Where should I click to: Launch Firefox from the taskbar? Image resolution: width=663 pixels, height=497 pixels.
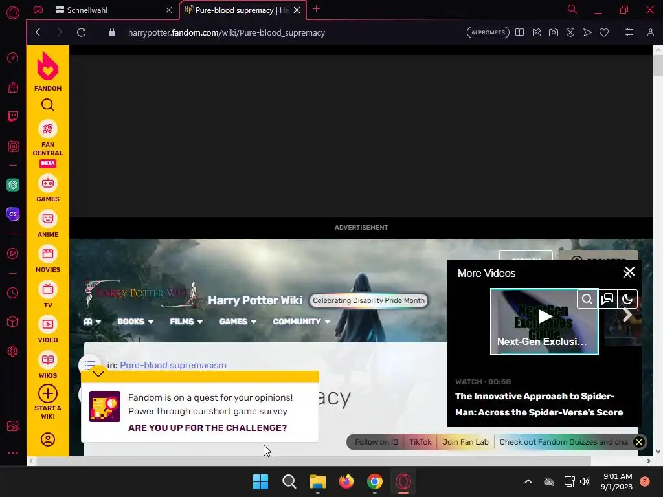[x=346, y=481]
